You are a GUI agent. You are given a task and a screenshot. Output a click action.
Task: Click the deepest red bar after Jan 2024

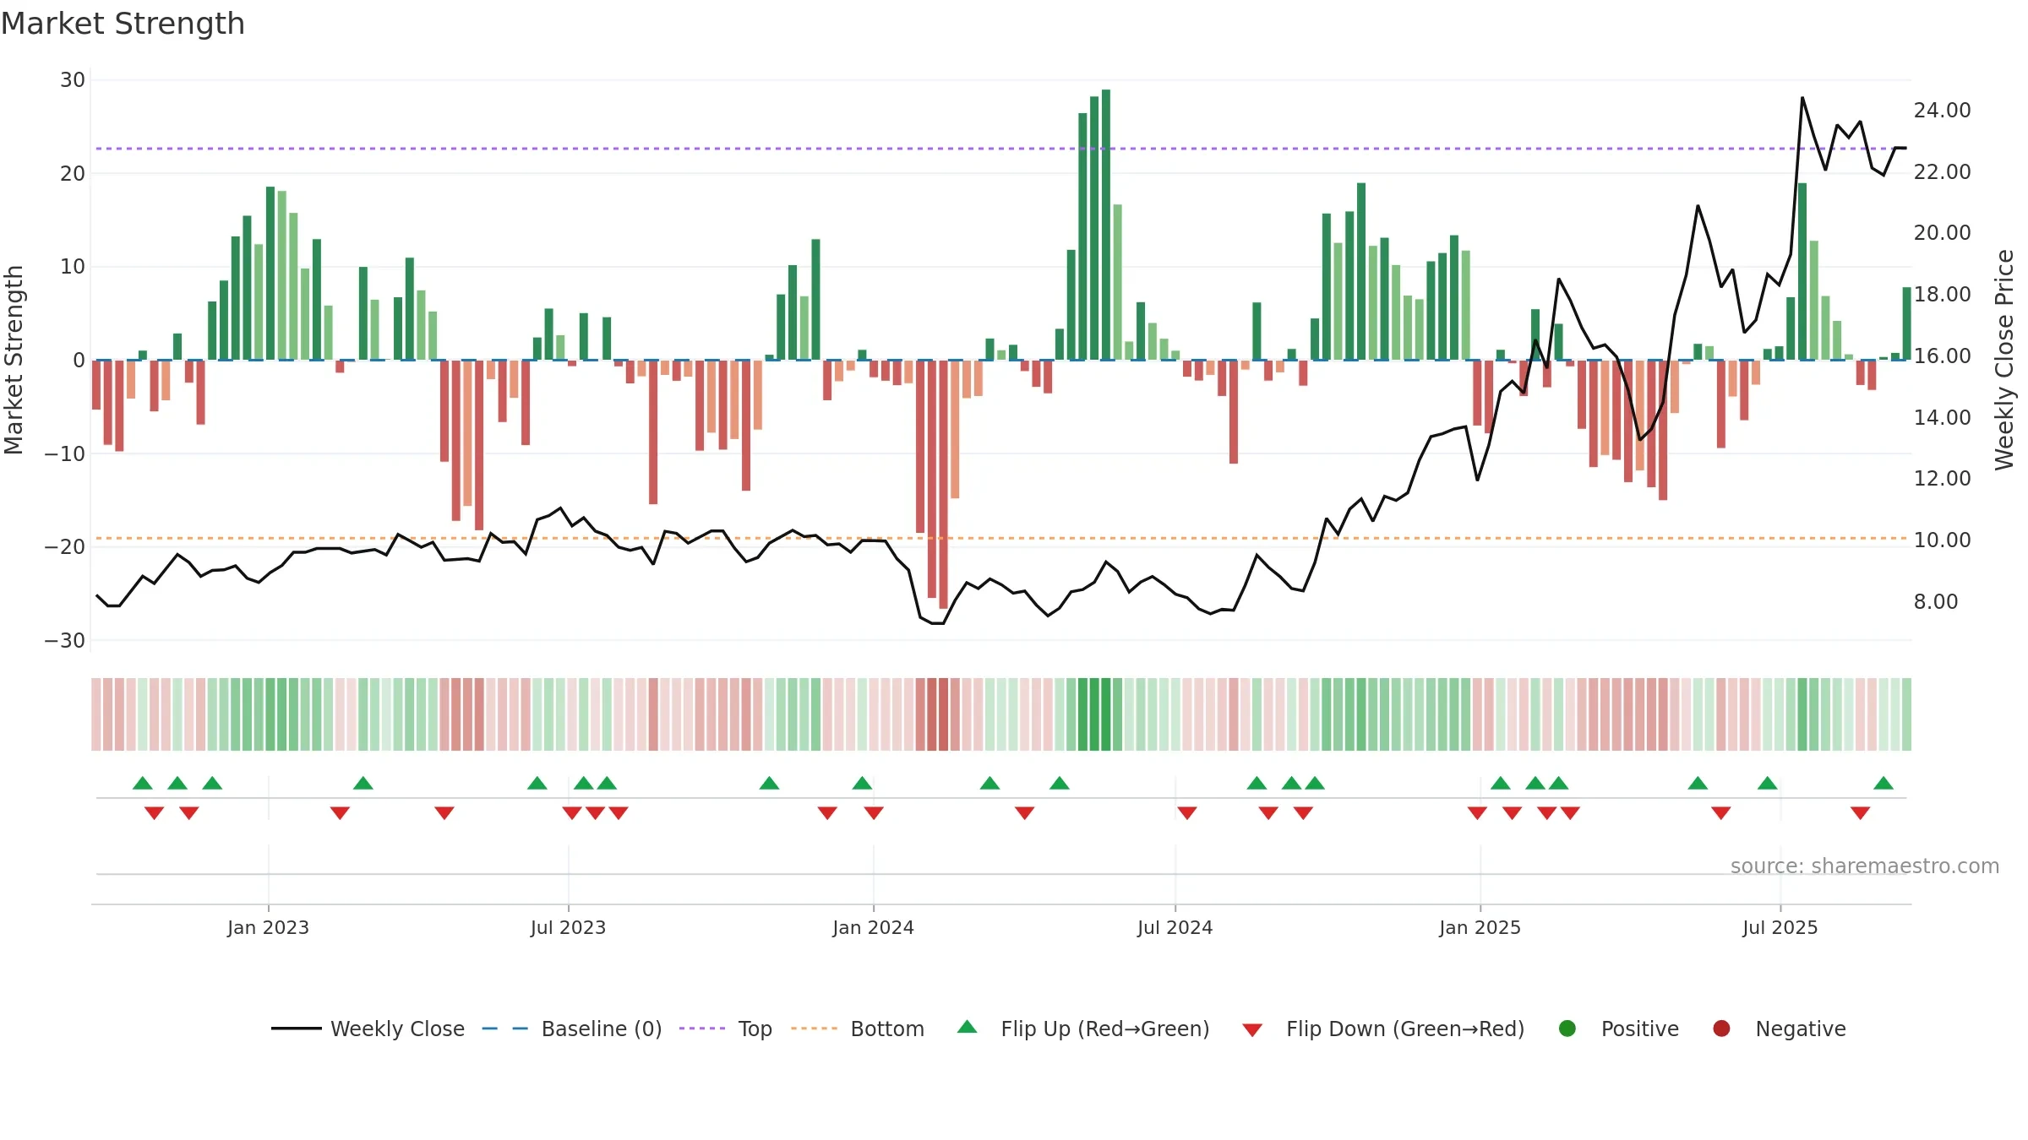(943, 485)
